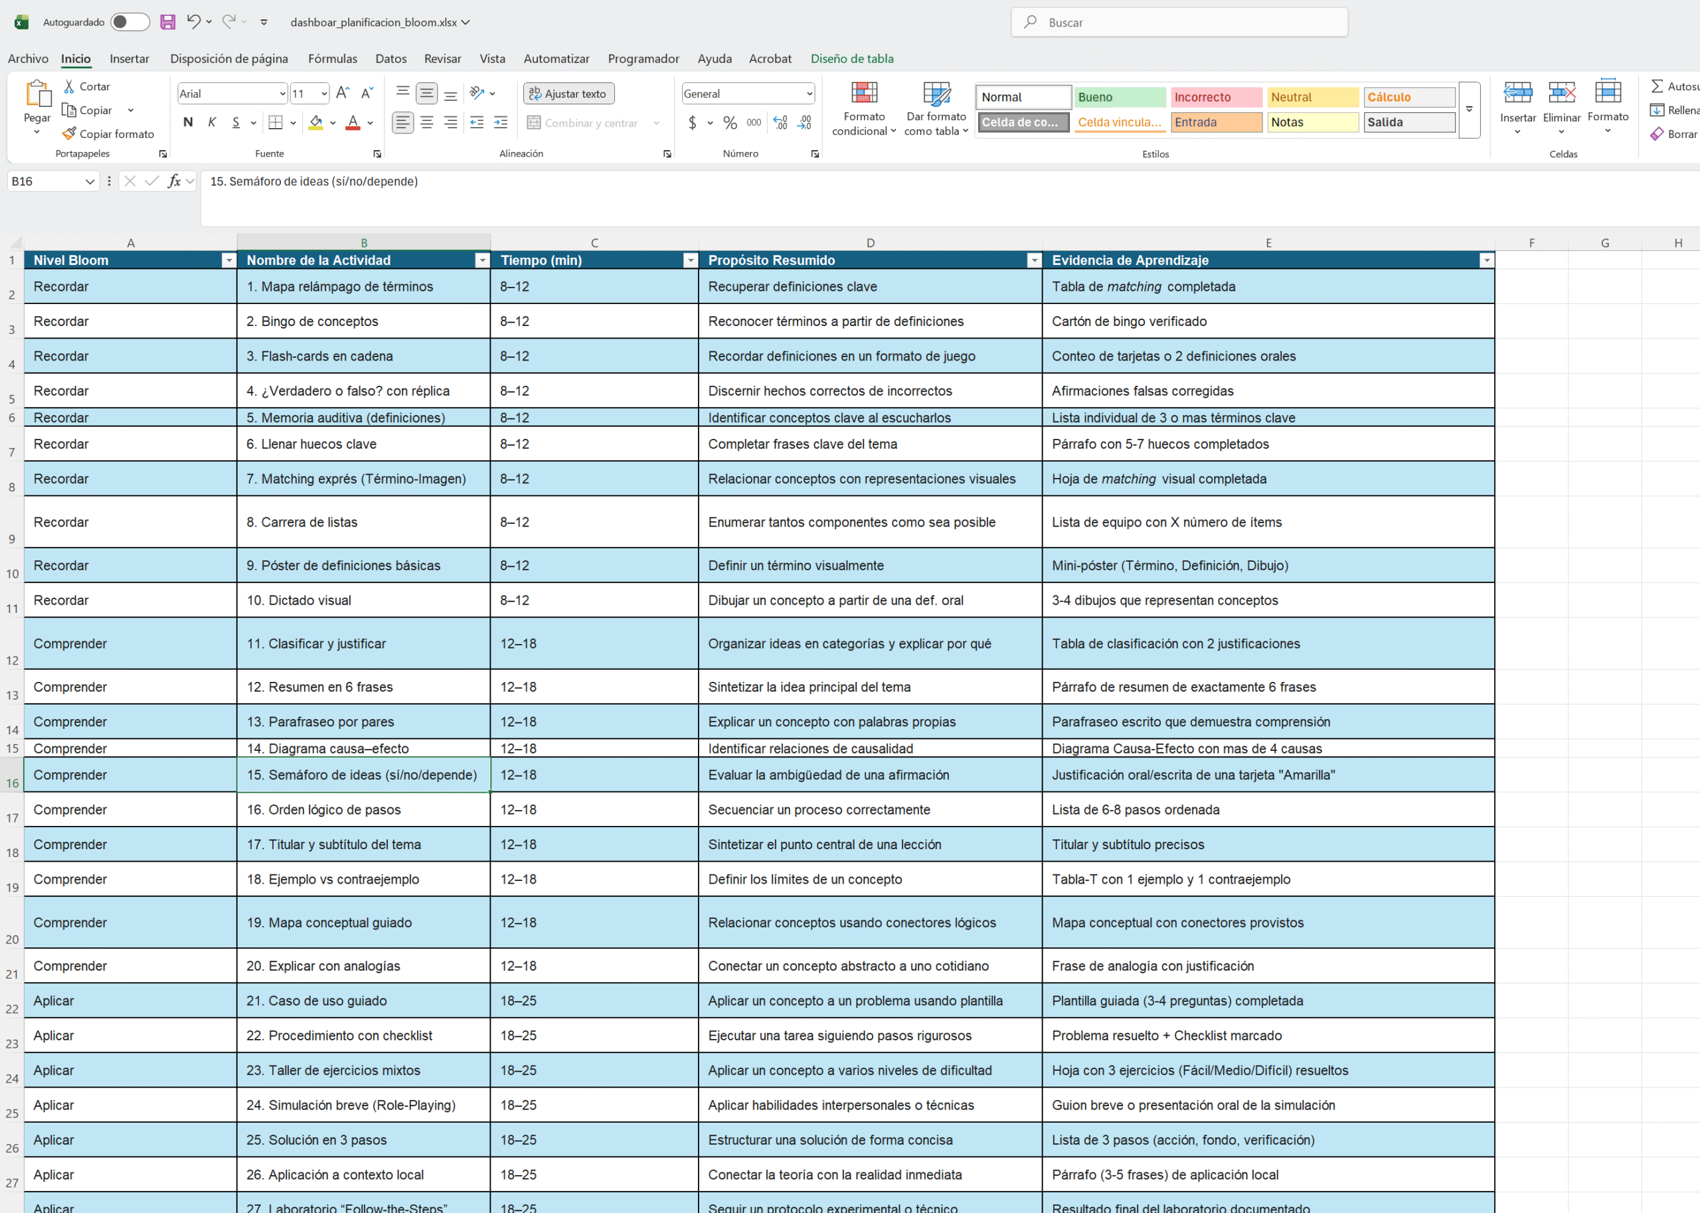Image resolution: width=1700 pixels, height=1213 pixels.
Task: Apply percentage number format
Action: [729, 122]
